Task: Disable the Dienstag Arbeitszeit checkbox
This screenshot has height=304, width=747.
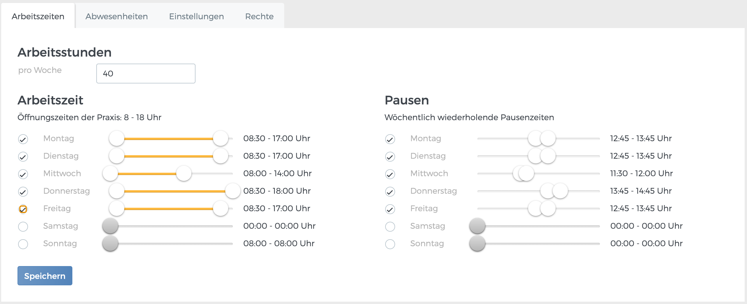Action: coord(23,156)
